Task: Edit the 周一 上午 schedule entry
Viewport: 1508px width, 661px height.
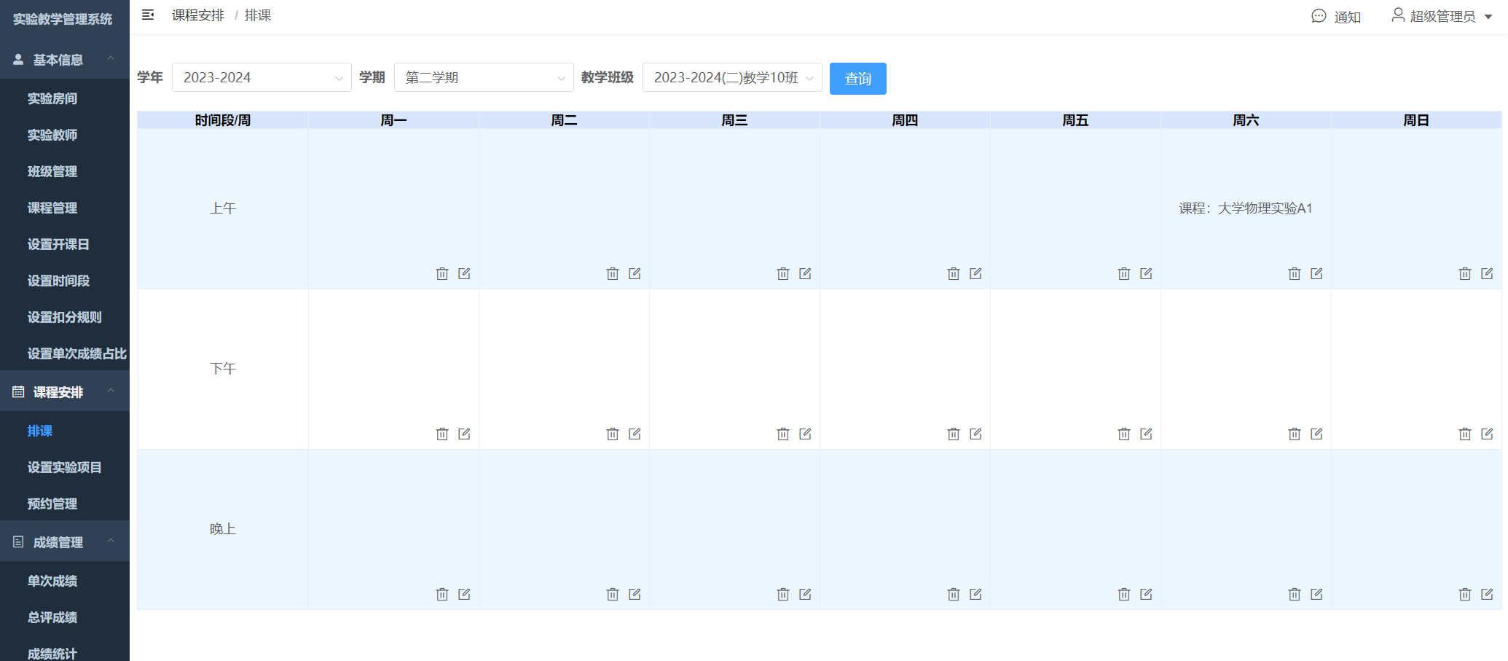Action: (464, 273)
